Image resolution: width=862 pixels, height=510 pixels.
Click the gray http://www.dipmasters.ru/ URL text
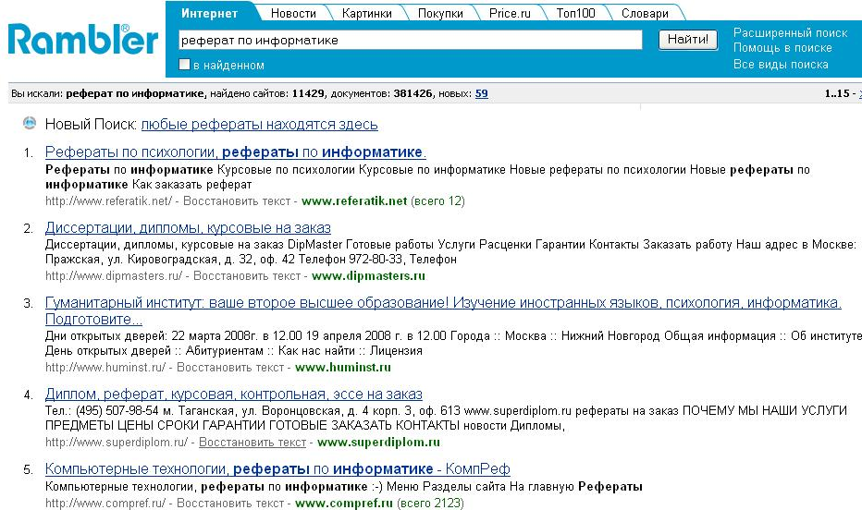[114, 275]
